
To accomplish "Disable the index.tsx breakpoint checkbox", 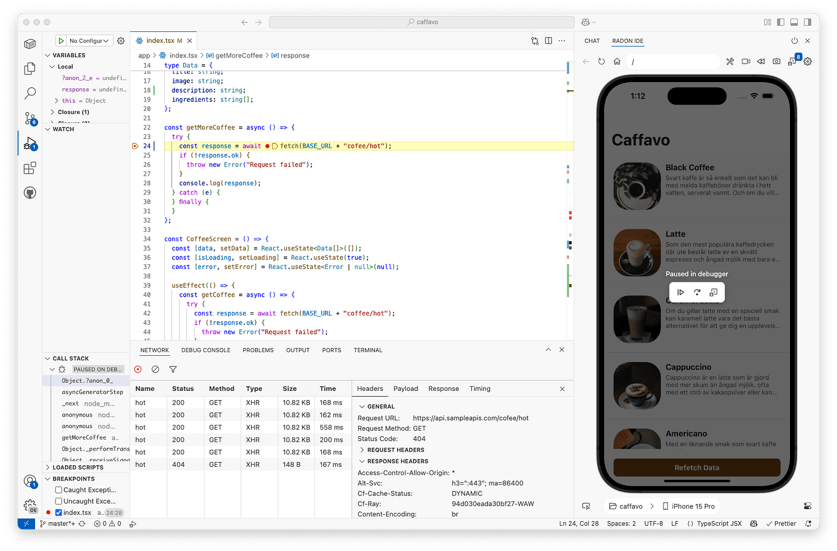I will [x=59, y=513].
